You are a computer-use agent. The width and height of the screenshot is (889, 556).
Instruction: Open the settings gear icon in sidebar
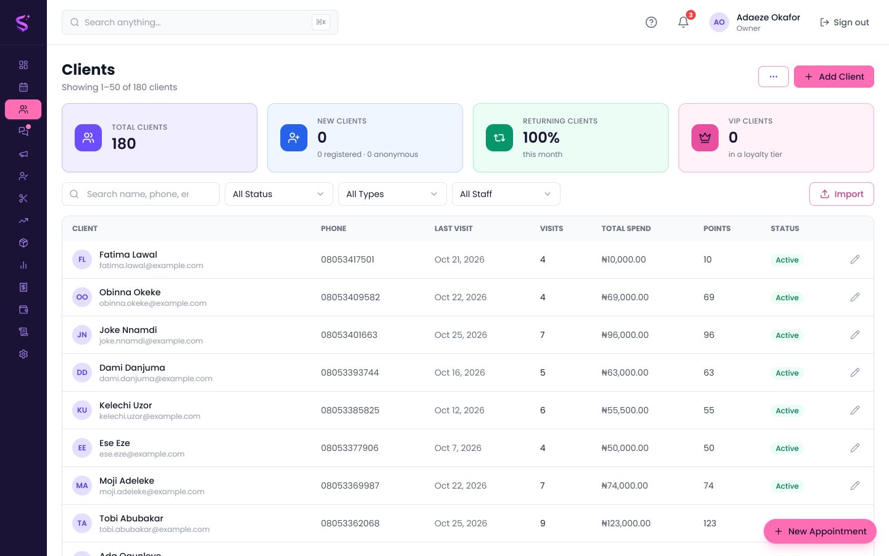pyautogui.click(x=23, y=354)
